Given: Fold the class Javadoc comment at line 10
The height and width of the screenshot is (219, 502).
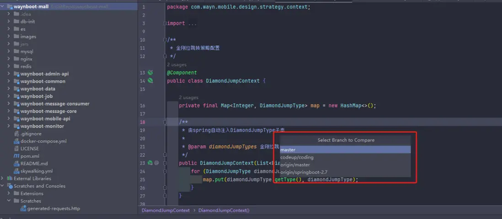Looking at the screenshot, I should click(x=165, y=40).
